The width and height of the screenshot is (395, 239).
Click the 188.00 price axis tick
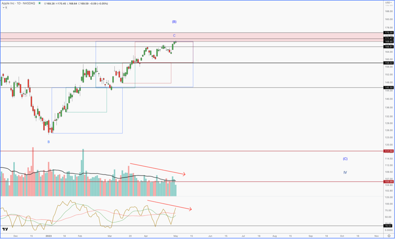[388, 11]
